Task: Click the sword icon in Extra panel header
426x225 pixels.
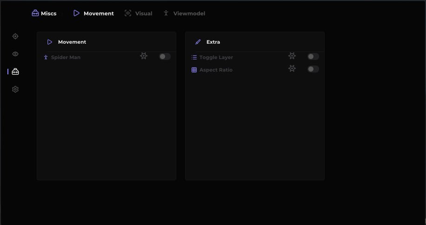Action: [198, 42]
